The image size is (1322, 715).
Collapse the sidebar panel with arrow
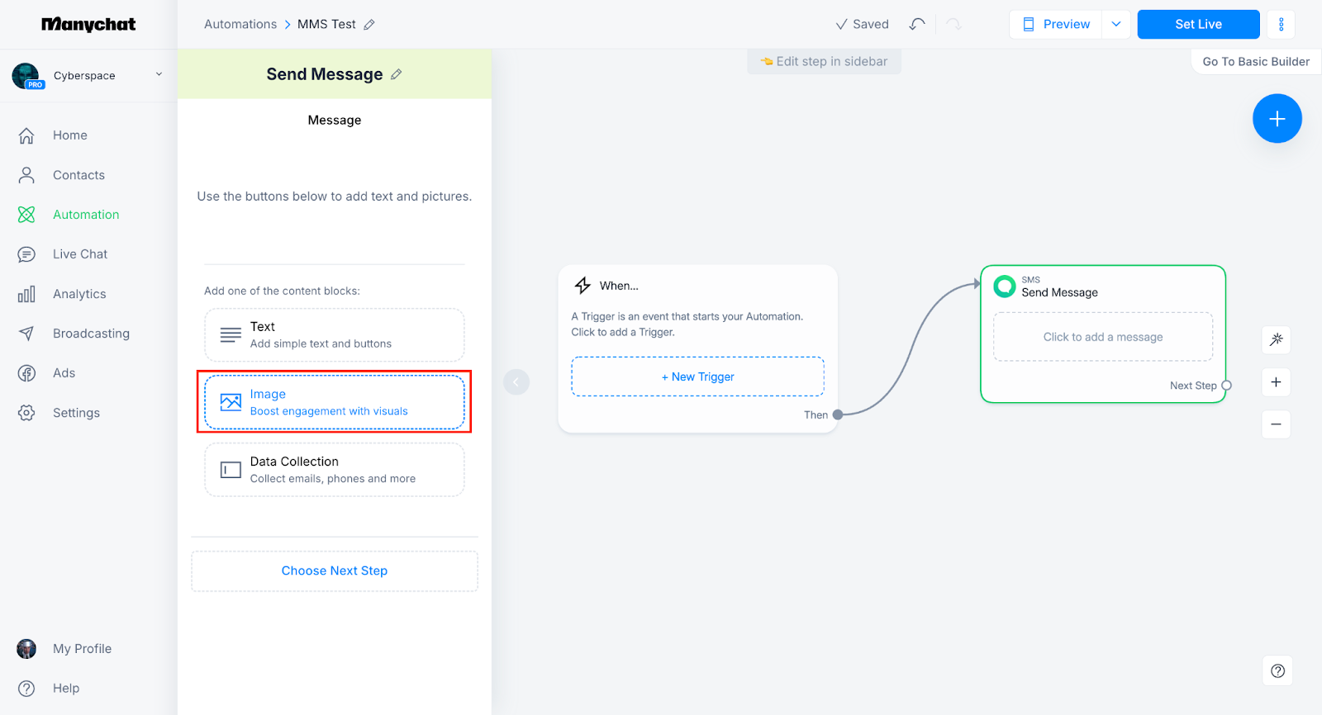(516, 381)
